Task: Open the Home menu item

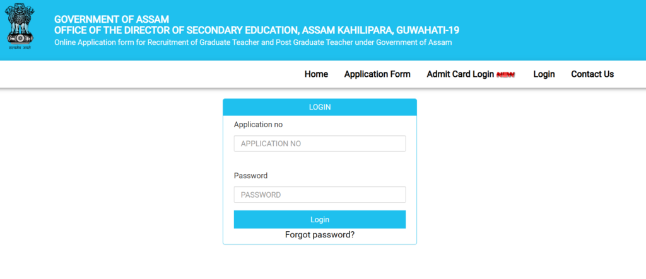Action: [316, 74]
